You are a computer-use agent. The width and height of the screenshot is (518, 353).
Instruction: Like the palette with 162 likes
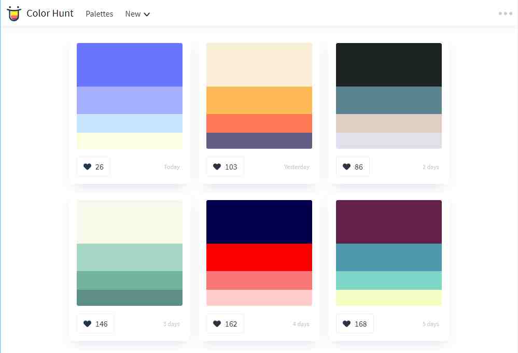coord(226,324)
